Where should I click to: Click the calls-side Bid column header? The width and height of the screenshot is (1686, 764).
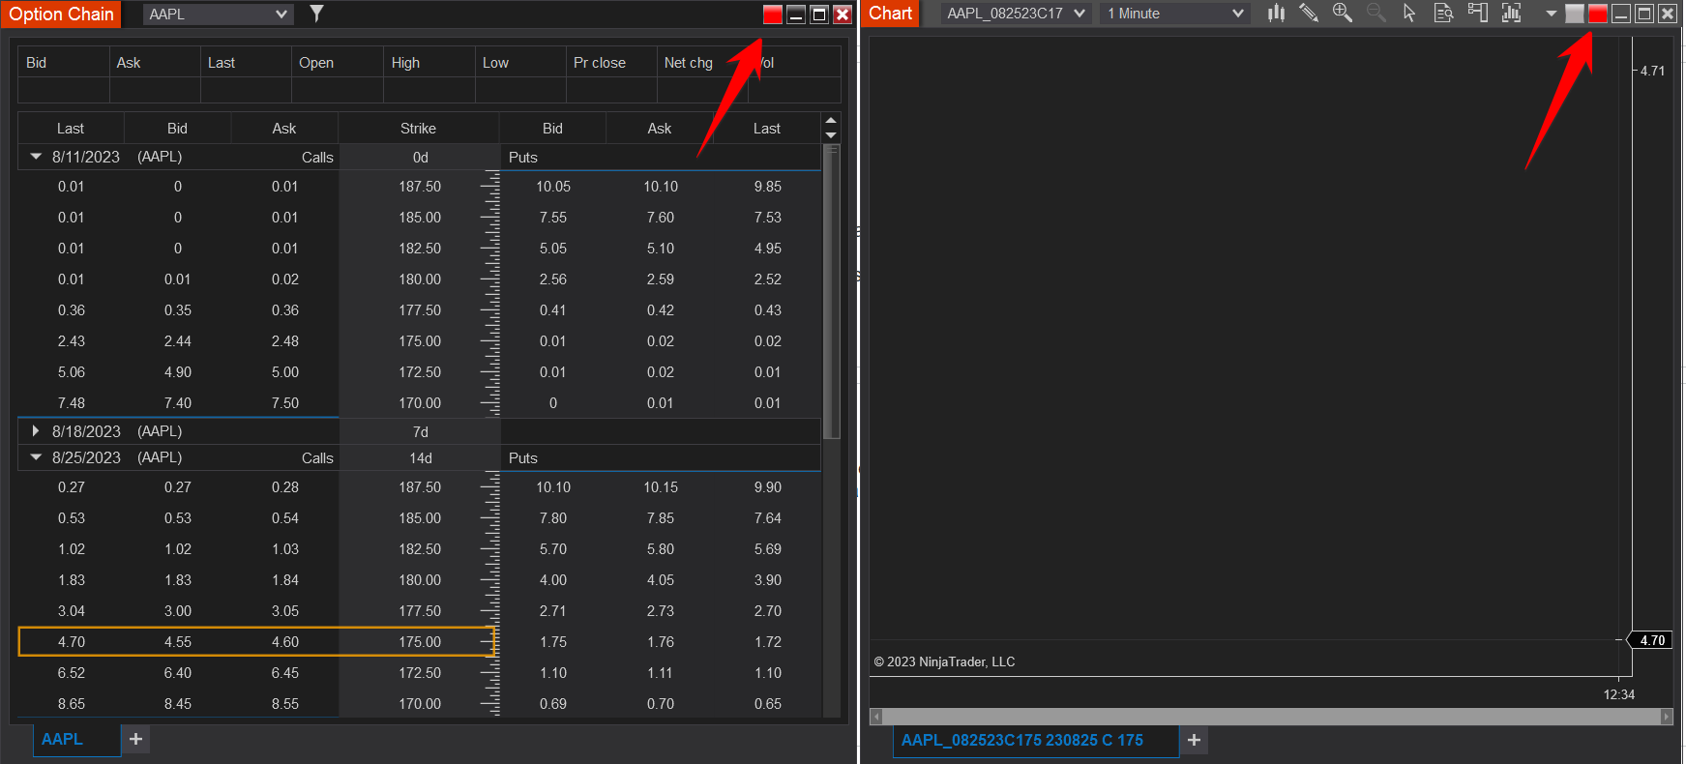click(x=177, y=129)
